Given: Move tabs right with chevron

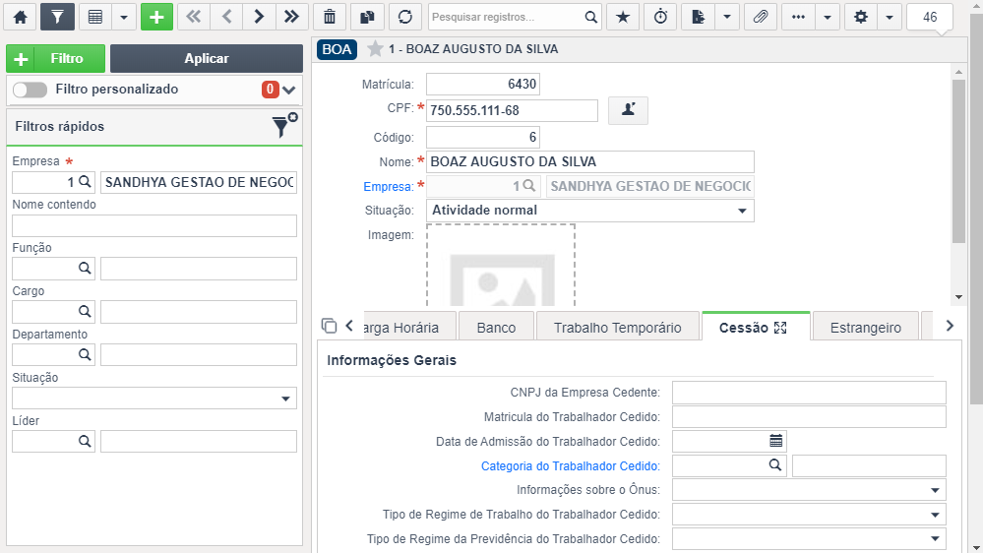Looking at the screenshot, I should pos(950,326).
